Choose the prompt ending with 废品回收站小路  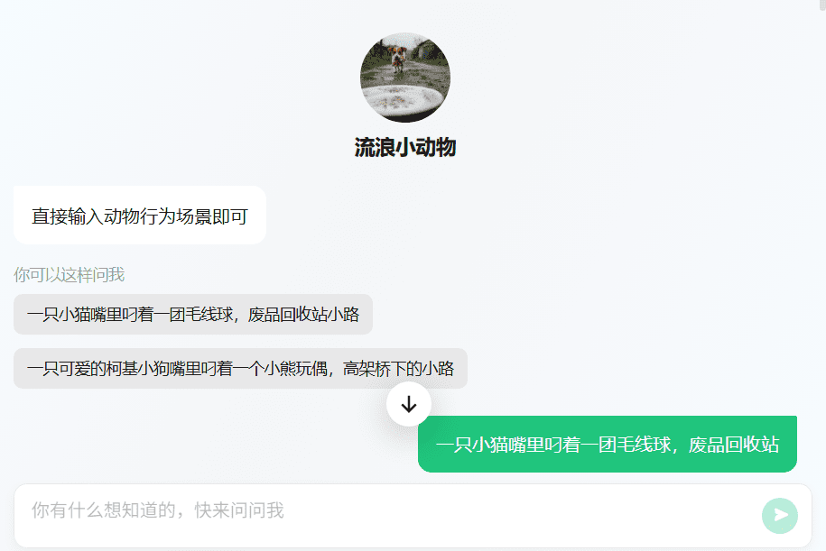193,314
